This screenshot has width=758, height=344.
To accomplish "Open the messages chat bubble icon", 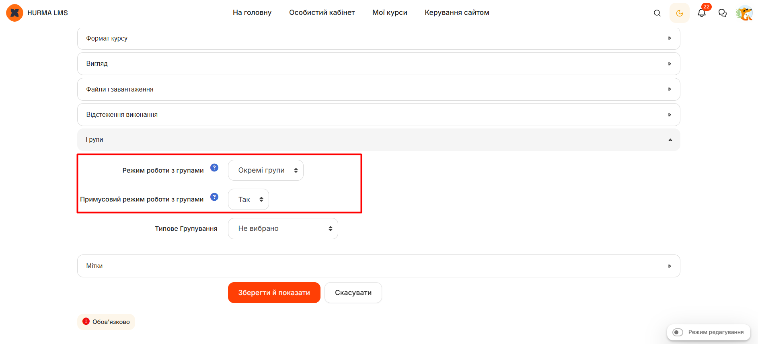I will pos(723,13).
